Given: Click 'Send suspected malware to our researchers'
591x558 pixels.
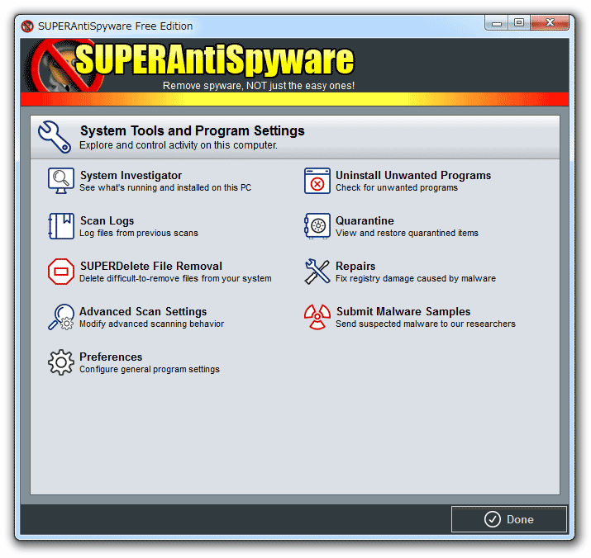Looking at the screenshot, I should coord(425,324).
